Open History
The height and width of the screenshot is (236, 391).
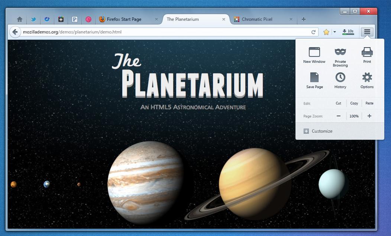(x=340, y=81)
